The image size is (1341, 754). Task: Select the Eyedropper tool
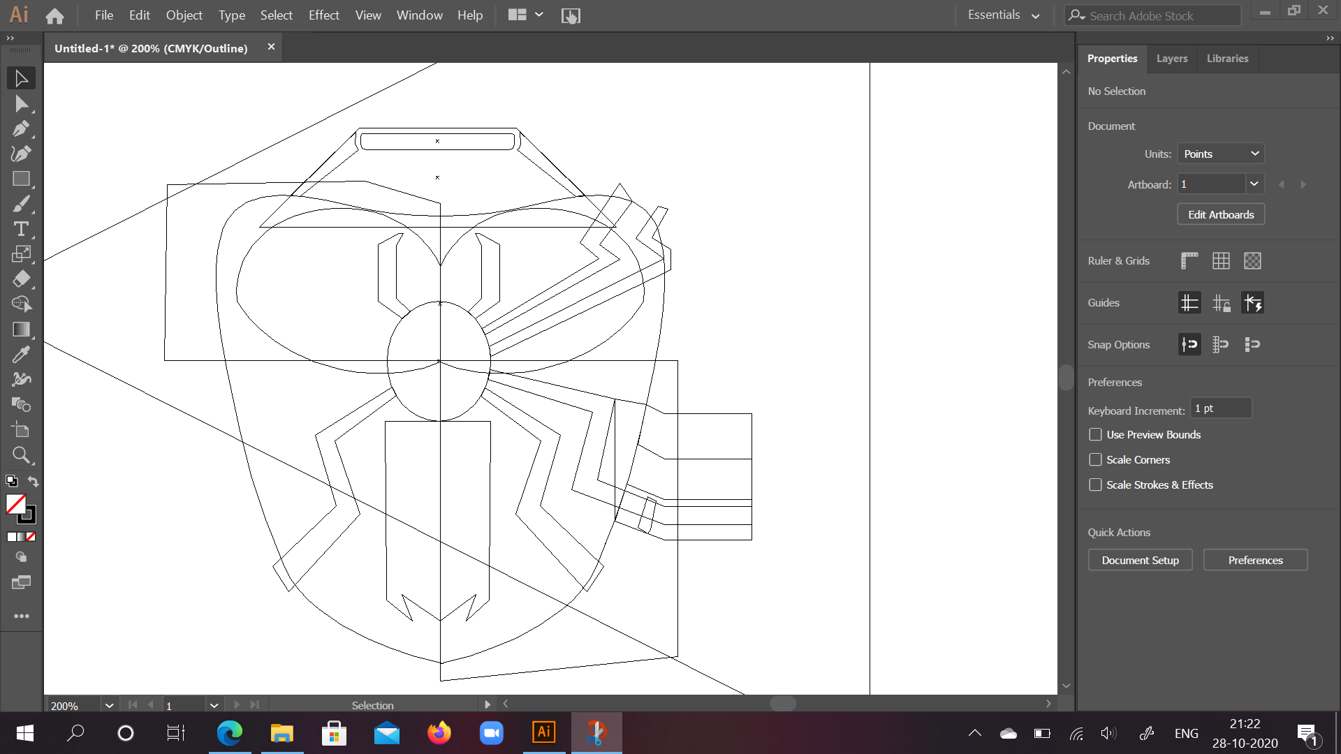tap(21, 355)
